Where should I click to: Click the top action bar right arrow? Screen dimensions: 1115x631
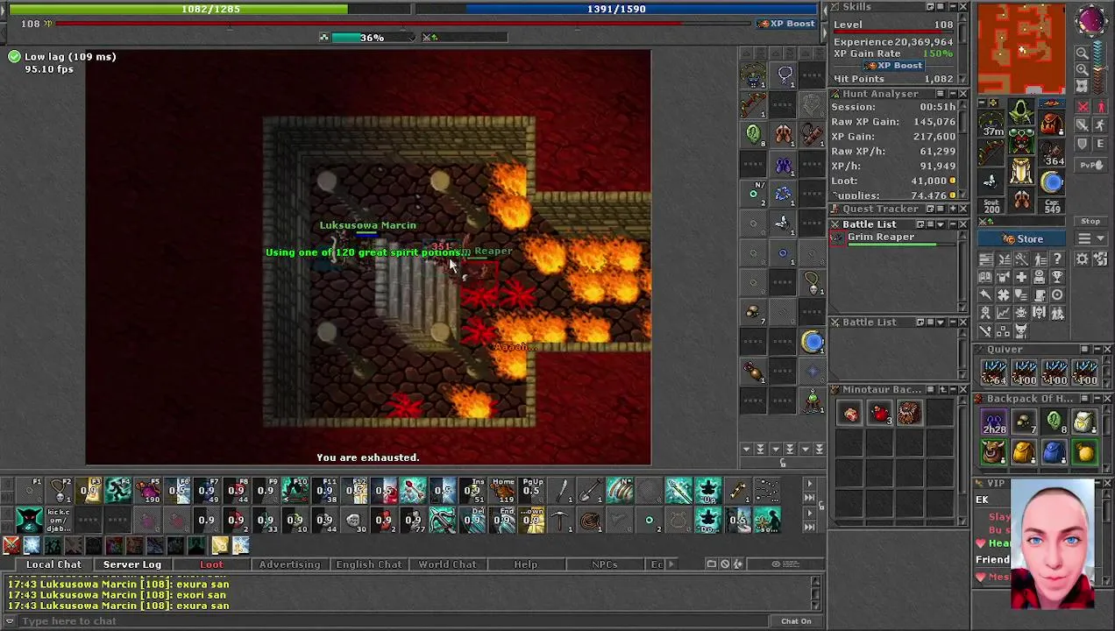809,483
